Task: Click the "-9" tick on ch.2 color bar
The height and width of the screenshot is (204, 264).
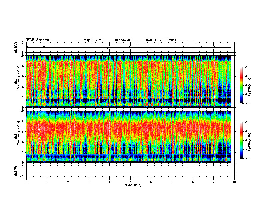Action: pyautogui.click(x=246, y=149)
